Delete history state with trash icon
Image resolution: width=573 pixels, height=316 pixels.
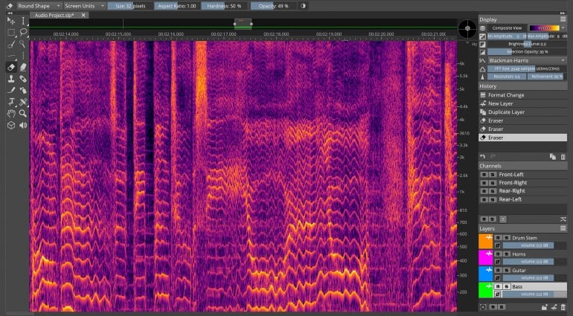[x=563, y=157]
